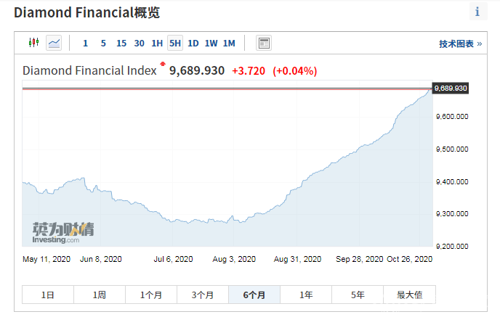Switch to candlestick chart type
This screenshot has height=325, width=500.
33,43
